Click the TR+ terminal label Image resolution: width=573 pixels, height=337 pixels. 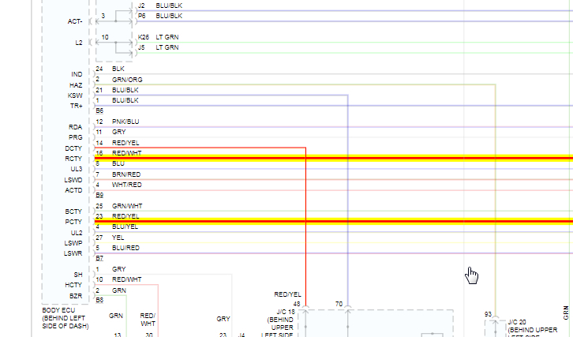pyautogui.click(x=77, y=106)
